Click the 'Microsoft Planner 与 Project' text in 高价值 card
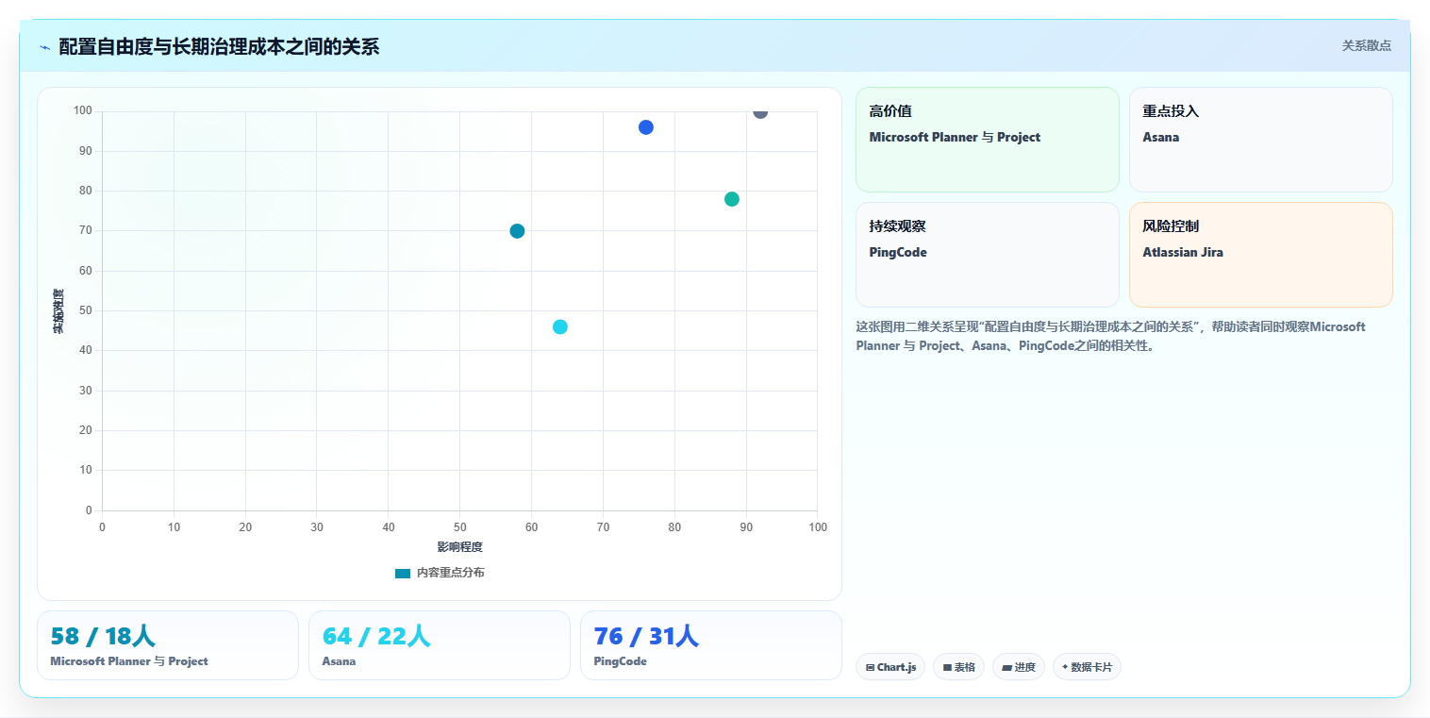Image resolution: width=1430 pixels, height=718 pixels. coord(955,137)
